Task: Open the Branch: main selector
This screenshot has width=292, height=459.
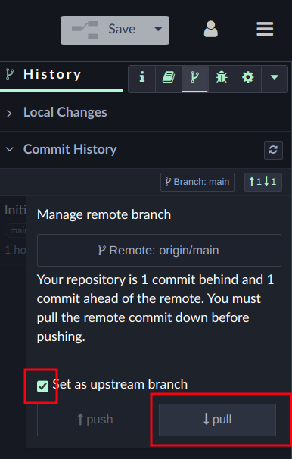Action: [197, 182]
